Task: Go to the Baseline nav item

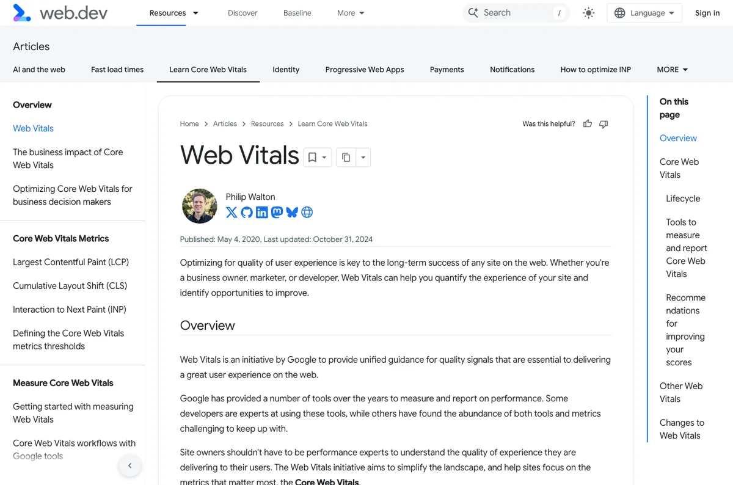Action: [297, 13]
